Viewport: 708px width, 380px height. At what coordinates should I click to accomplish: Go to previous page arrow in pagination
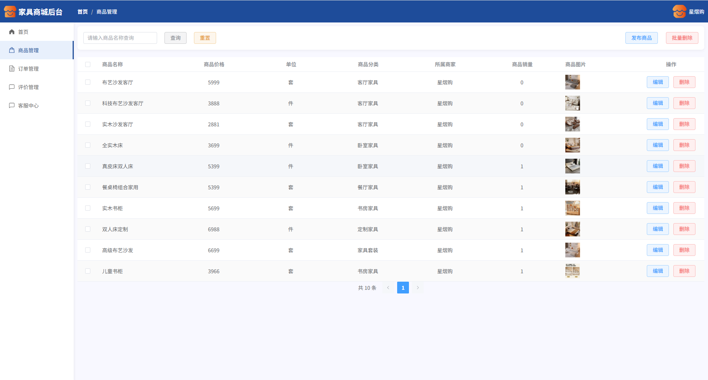pyautogui.click(x=388, y=288)
